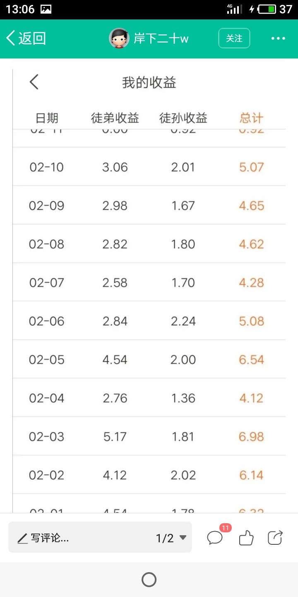This screenshot has width=298, height=597.
Task: Tap the back chevron beside 我的收益
Action: tap(34, 82)
